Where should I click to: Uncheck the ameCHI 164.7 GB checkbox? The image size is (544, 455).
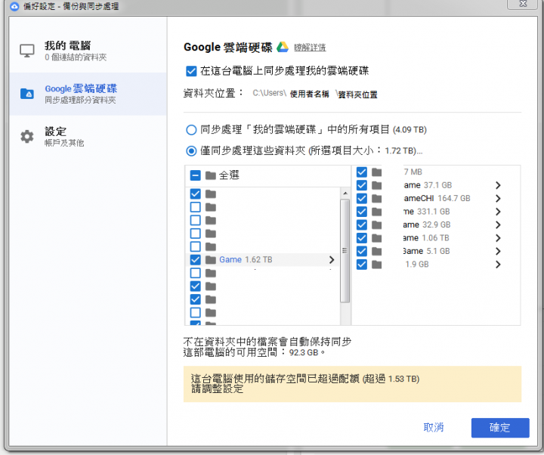tap(361, 198)
